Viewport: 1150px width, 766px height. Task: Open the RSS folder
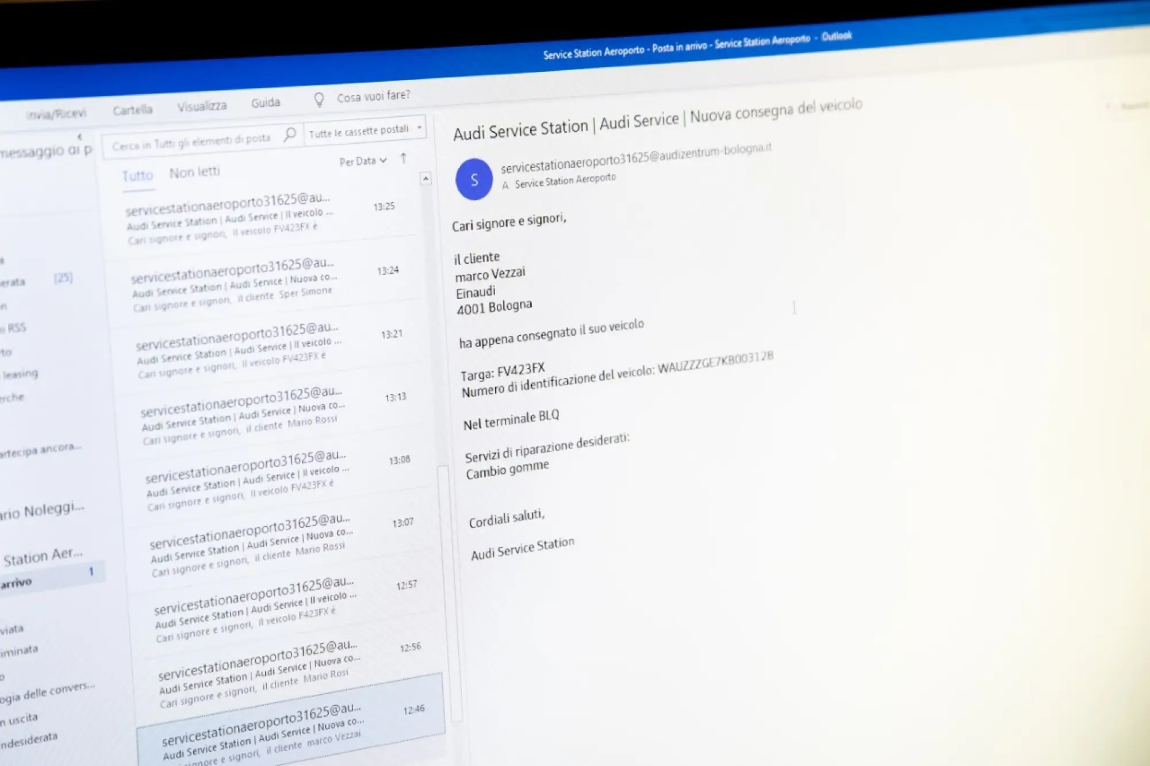coord(14,328)
